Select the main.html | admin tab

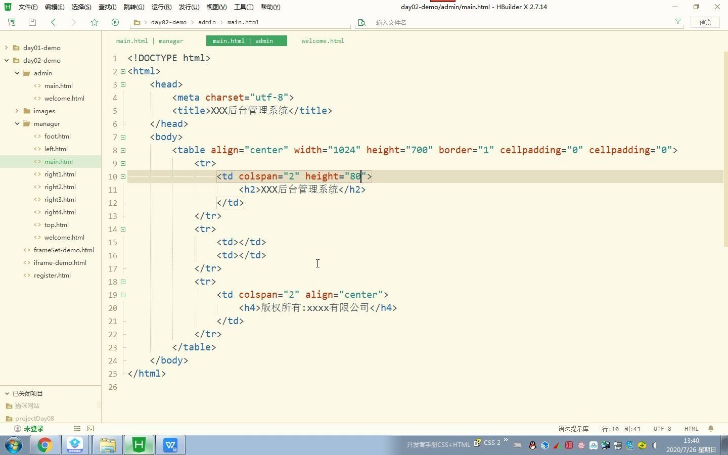tap(247, 41)
